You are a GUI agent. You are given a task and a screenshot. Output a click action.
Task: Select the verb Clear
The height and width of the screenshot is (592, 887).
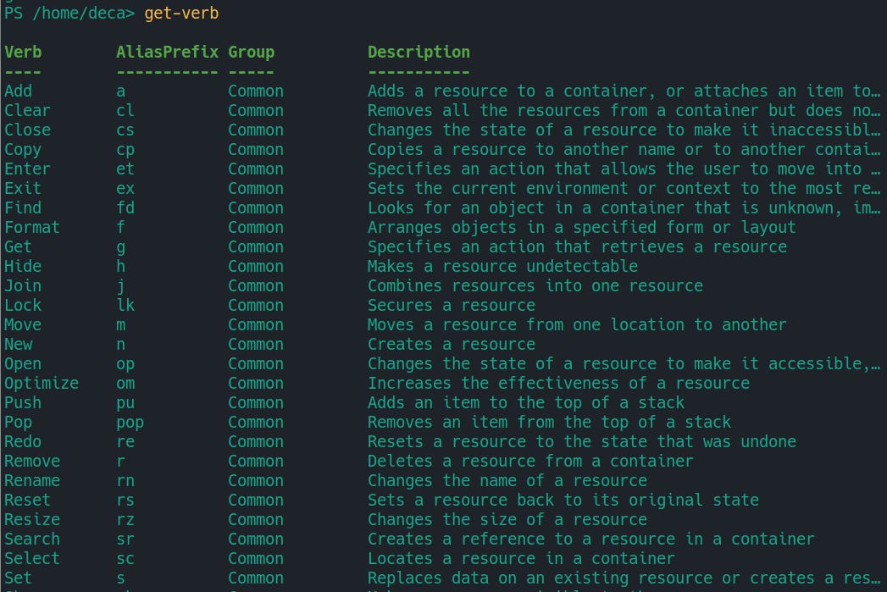pos(27,110)
